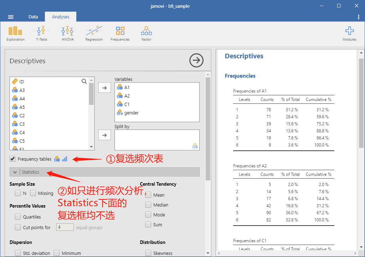
Task: Minimize the jamovi window
Action: [x=322, y=6]
